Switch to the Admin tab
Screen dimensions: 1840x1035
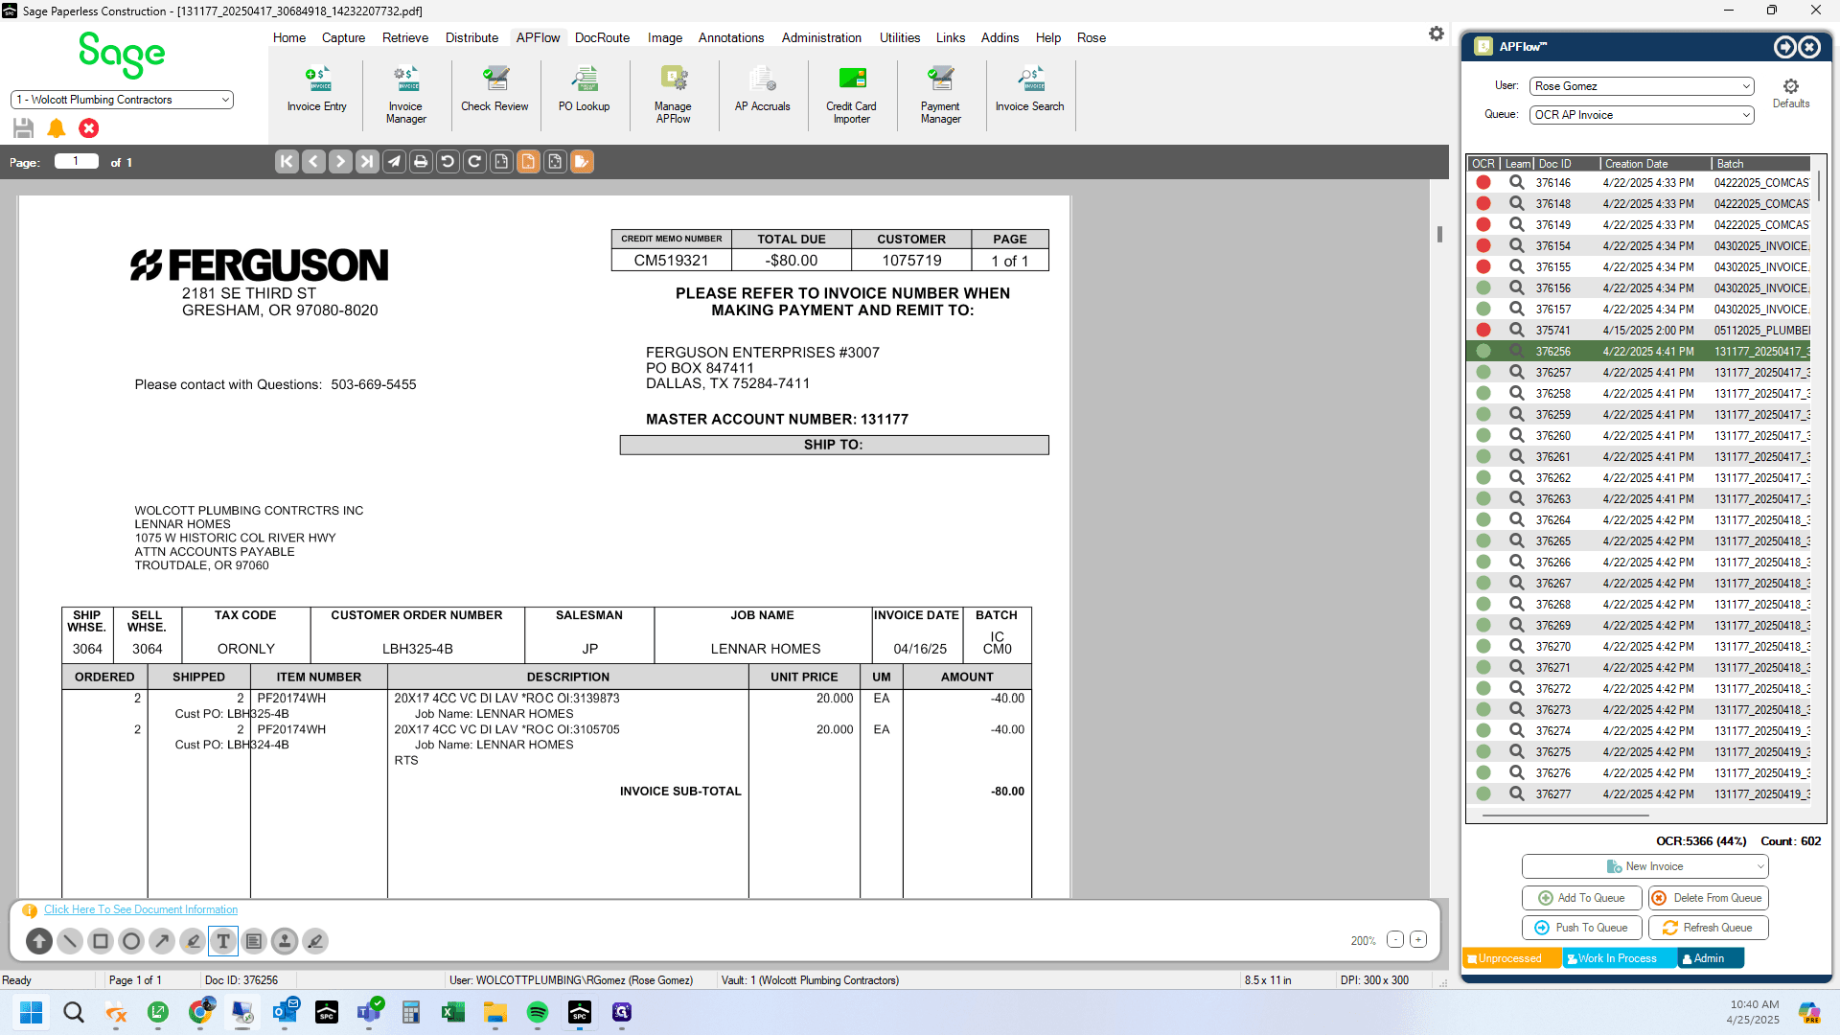point(1711,958)
